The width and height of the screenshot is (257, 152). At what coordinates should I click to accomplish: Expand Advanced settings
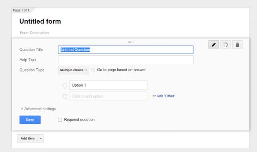coord(39,109)
